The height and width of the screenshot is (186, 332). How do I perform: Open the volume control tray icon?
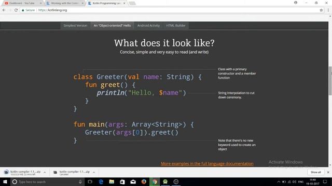[x=294, y=182]
